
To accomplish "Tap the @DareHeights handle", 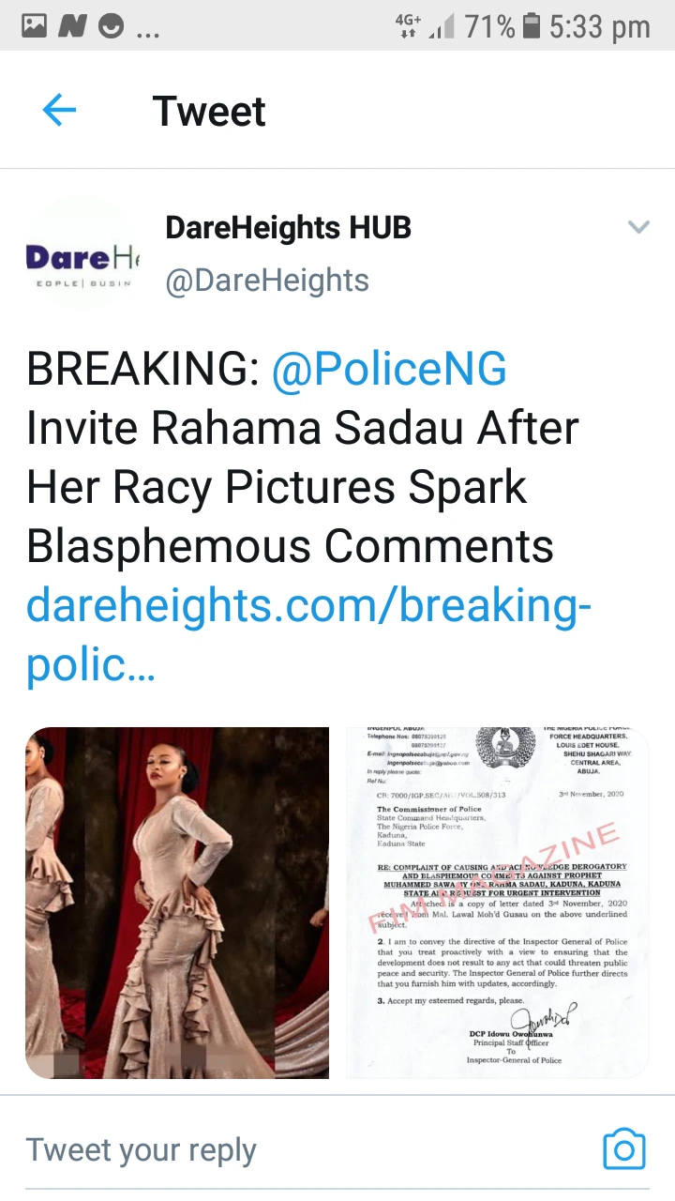I will point(267,280).
